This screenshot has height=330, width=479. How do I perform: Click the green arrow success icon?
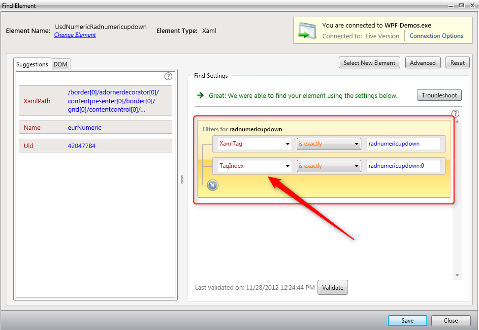(x=200, y=95)
